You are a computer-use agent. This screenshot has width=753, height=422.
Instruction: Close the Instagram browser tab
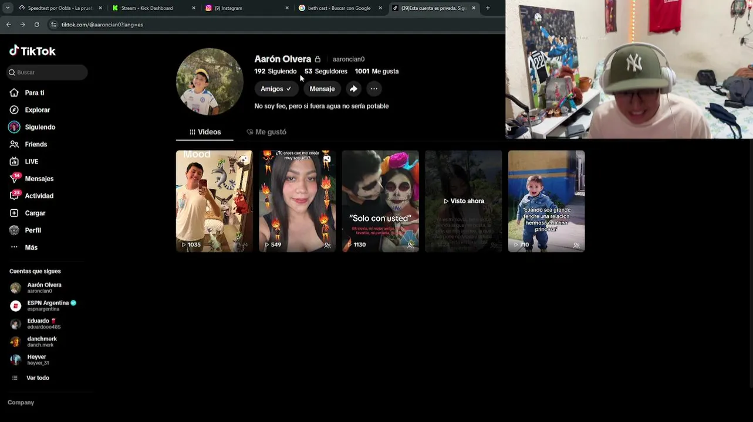click(287, 8)
